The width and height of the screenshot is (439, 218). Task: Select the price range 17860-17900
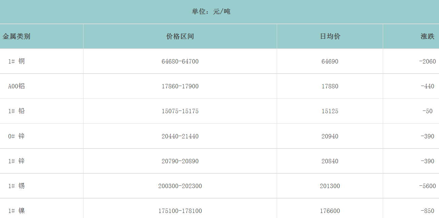click(180, 86)
